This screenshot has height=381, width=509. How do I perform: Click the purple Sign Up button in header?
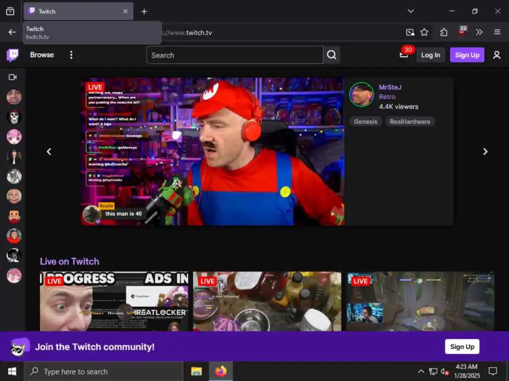click(467, 55)
